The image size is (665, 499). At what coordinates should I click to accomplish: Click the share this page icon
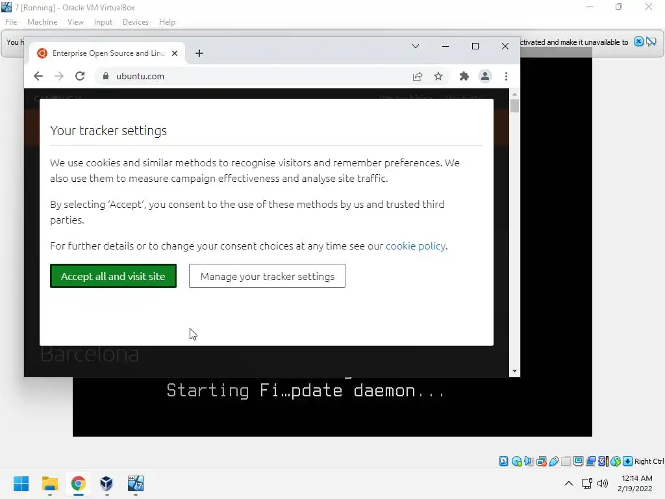[418, 76]
